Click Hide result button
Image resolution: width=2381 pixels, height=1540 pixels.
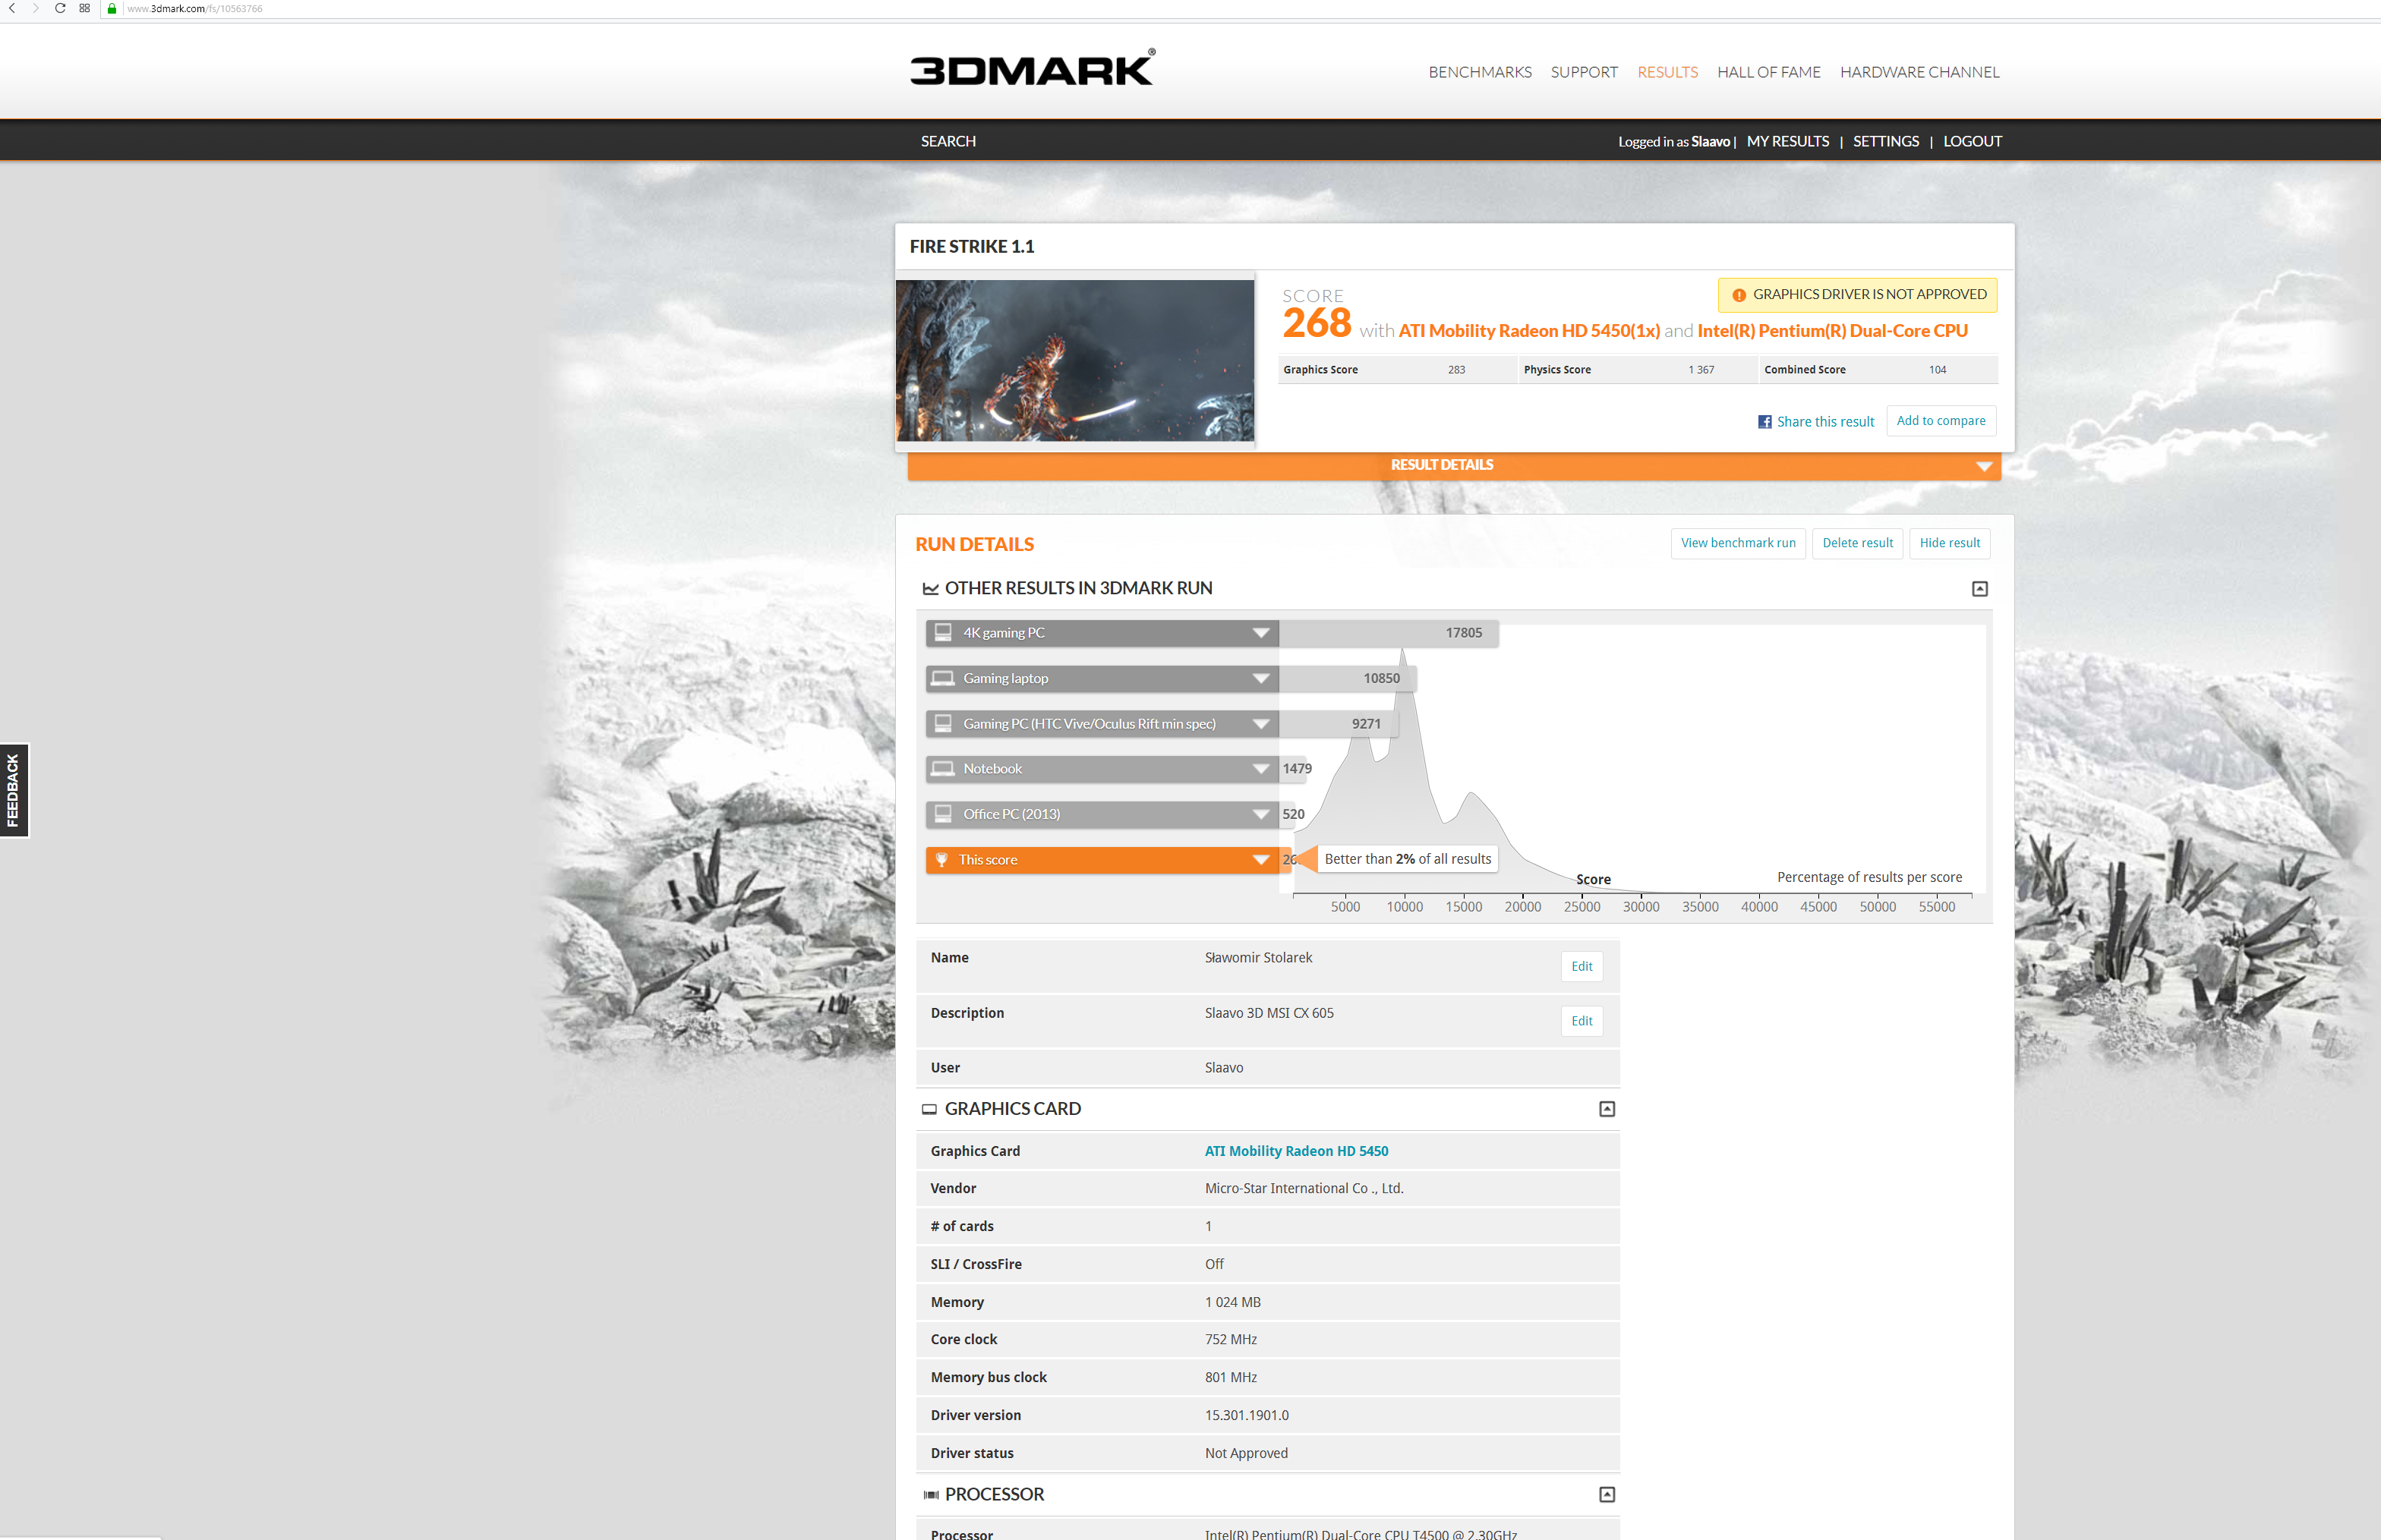[x=1949, y=543]
